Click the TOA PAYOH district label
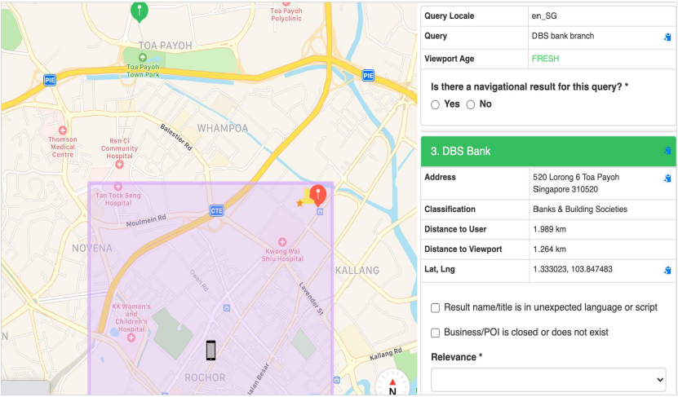This screenshot has width=678, height=397. click(x=165, y=46)
